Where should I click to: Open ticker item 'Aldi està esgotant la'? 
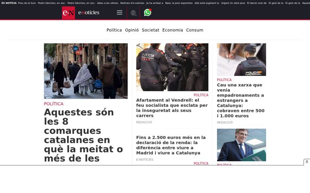207,3
